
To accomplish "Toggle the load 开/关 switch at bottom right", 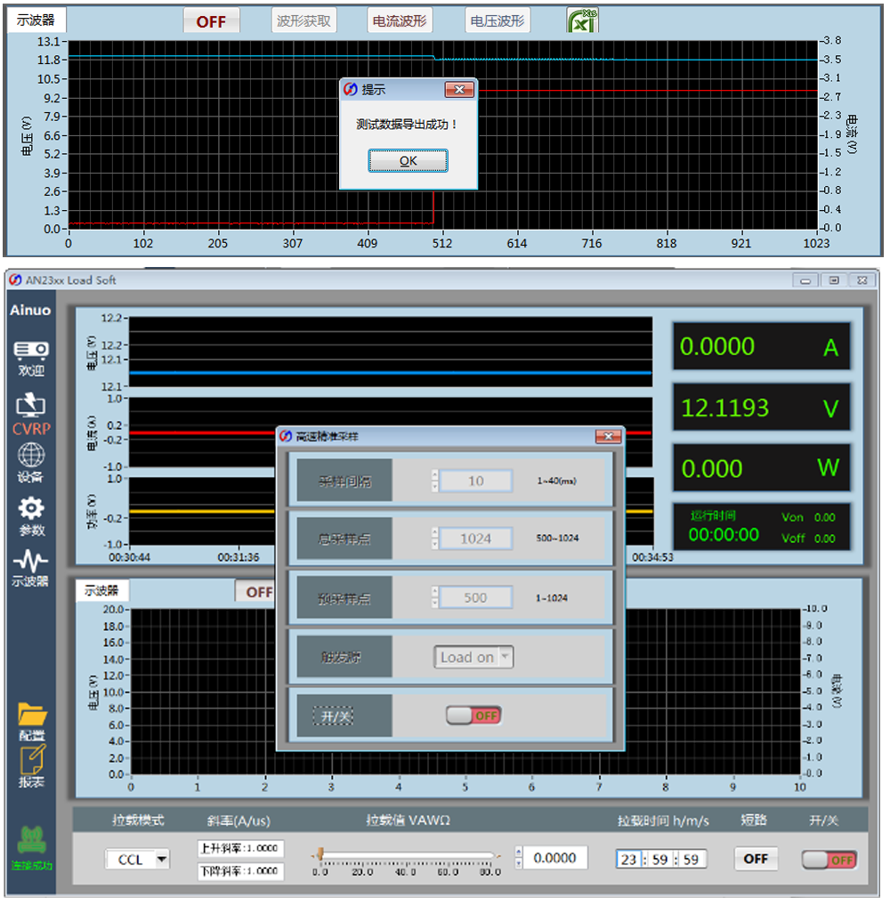I will [829, 860].
